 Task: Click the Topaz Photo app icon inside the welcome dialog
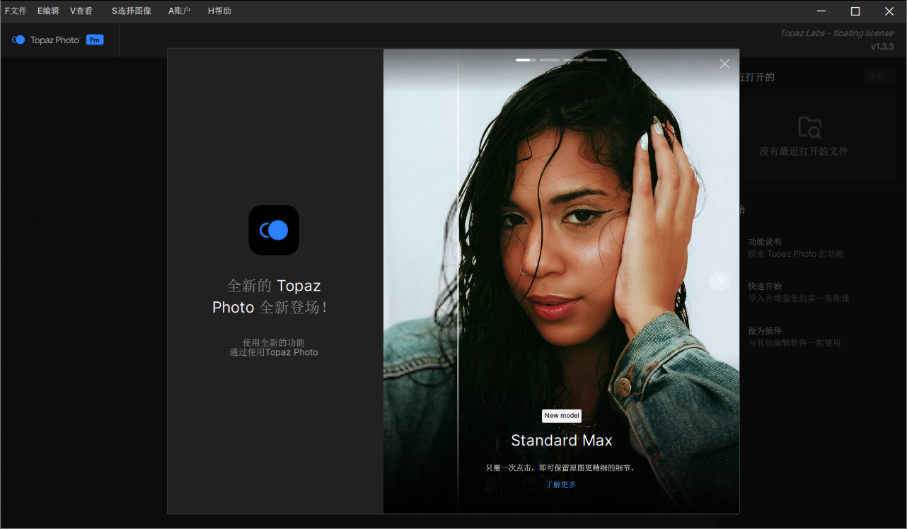274,230
